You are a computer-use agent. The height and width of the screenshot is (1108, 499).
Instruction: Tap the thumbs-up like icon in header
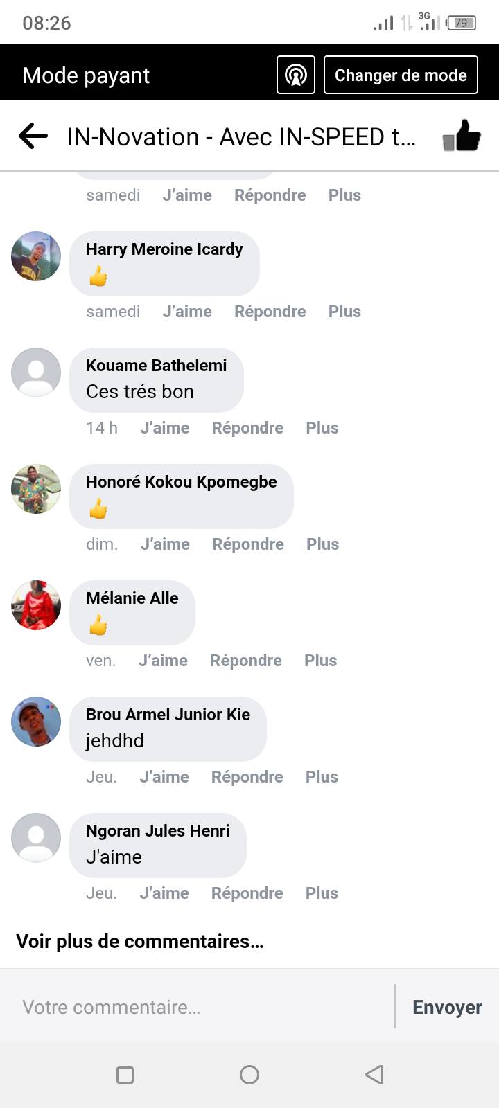462,136
